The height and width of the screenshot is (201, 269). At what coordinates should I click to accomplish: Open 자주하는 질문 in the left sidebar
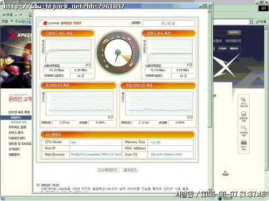point(17,127)
